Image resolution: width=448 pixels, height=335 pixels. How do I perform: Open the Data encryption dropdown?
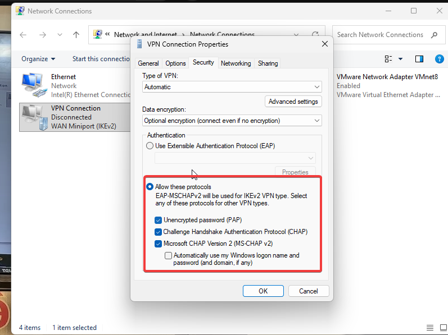[x=232, y=121]
